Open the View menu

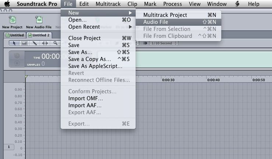point(195,4)
